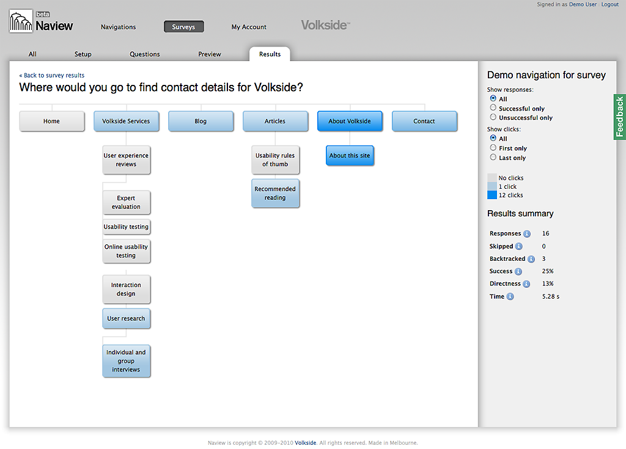Click the Logout link
Image resolution: width=626 pixels, height=449 pixels.
(x=610, y=4)
